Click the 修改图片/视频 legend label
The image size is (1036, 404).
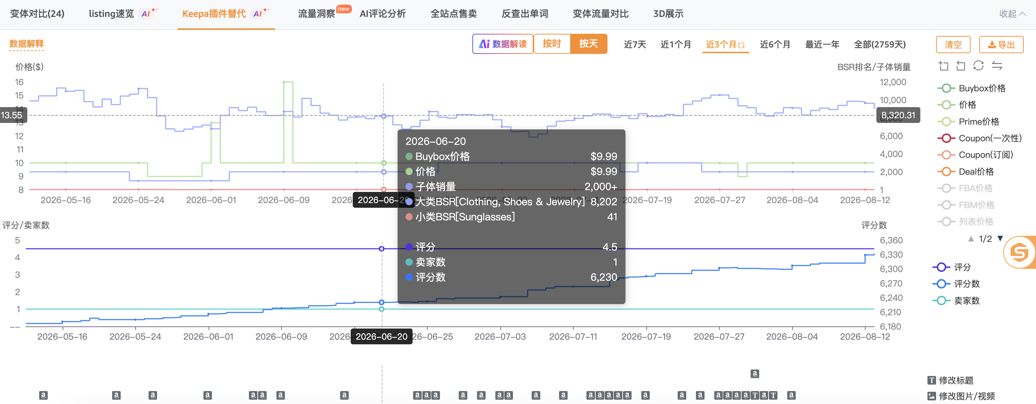pos(967,396)
